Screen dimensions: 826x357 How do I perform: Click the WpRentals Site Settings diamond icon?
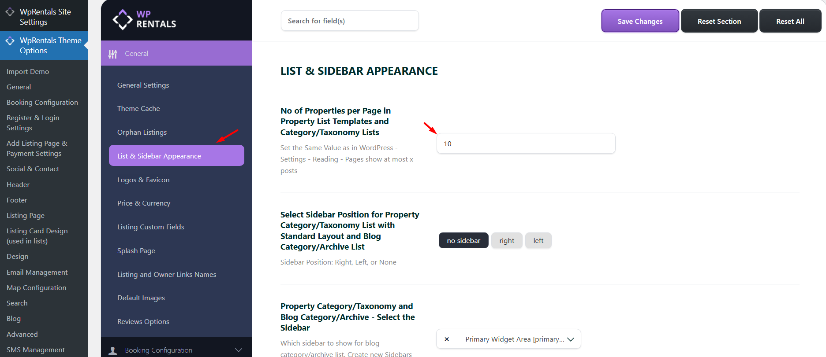point(10,12)
